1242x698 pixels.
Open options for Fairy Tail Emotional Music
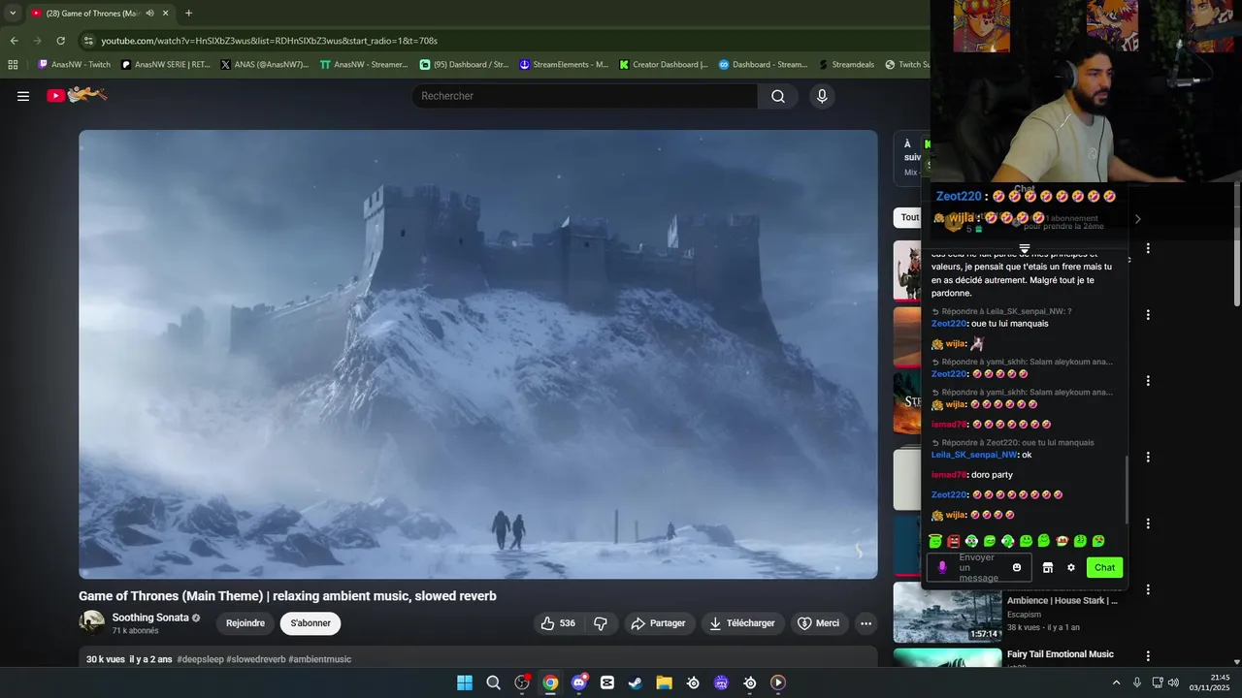coord(1148,656)
